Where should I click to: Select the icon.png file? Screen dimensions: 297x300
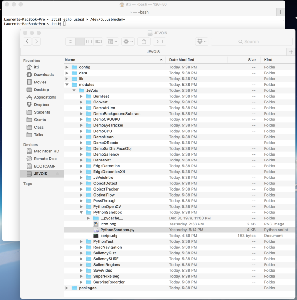click(x=180, y=224)
